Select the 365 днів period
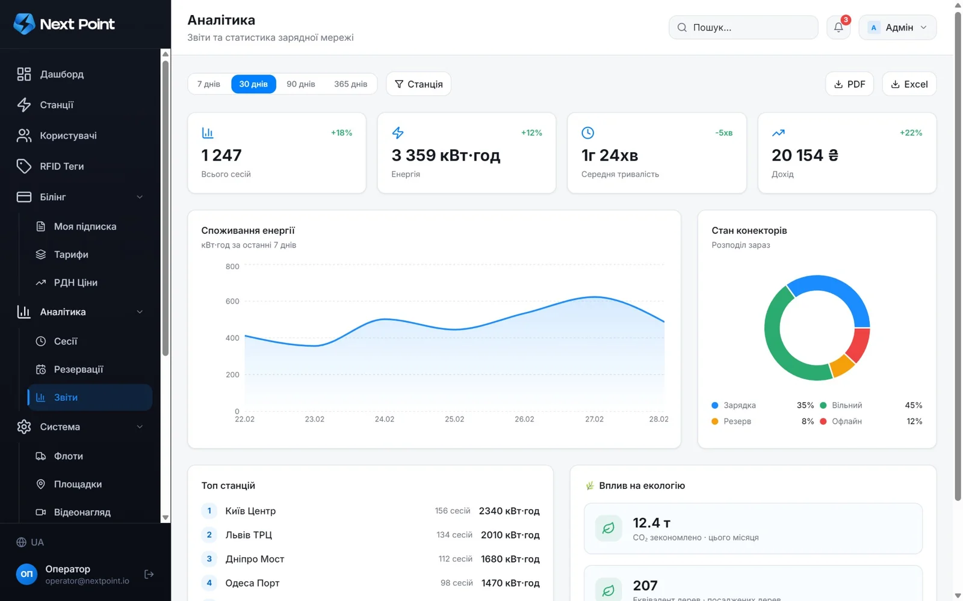963x601 pixels. tap(351, 84)
